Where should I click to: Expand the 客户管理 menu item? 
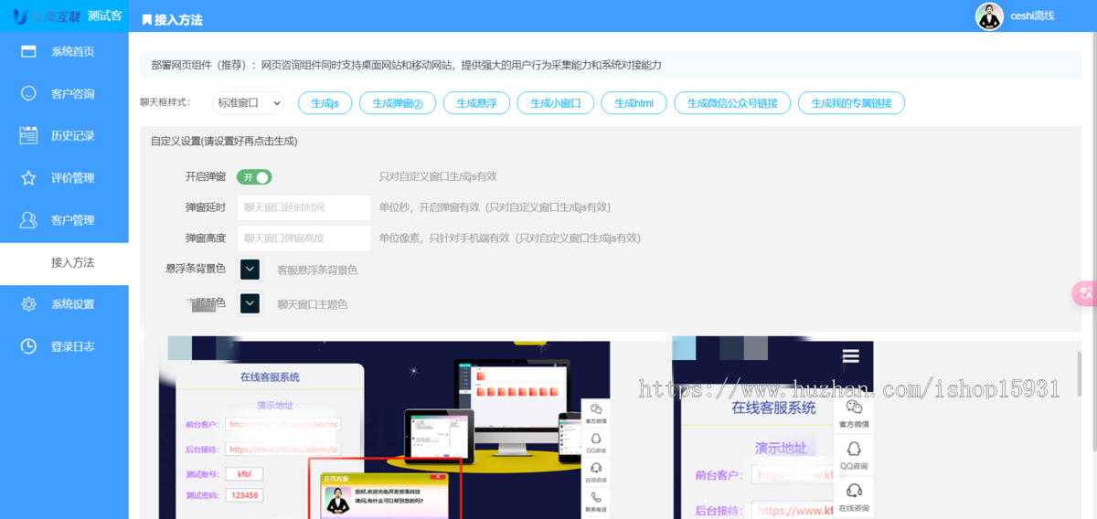pos(64,219)
